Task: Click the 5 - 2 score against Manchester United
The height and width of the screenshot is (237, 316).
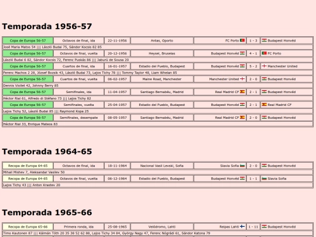Action: pos(253,66)
